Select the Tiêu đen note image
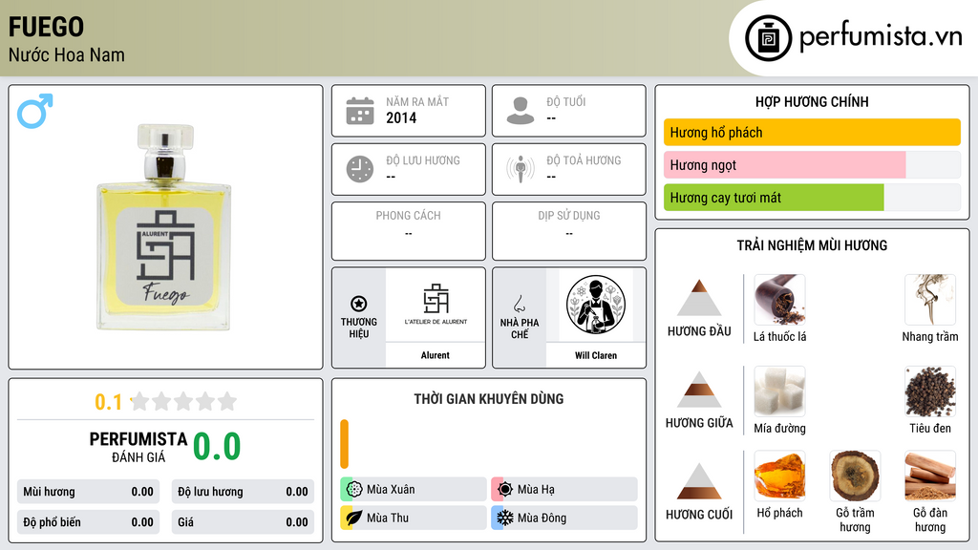 (x=930, y=391)
